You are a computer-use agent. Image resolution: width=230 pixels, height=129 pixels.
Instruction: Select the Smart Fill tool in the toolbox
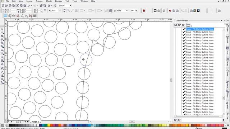pyautogui.click(x=2, y=47)
